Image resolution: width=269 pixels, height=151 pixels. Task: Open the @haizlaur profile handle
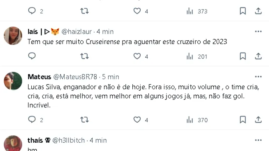click(77, 32)
